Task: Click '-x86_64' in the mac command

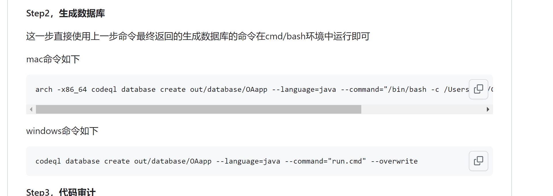Action: [72, 90]
